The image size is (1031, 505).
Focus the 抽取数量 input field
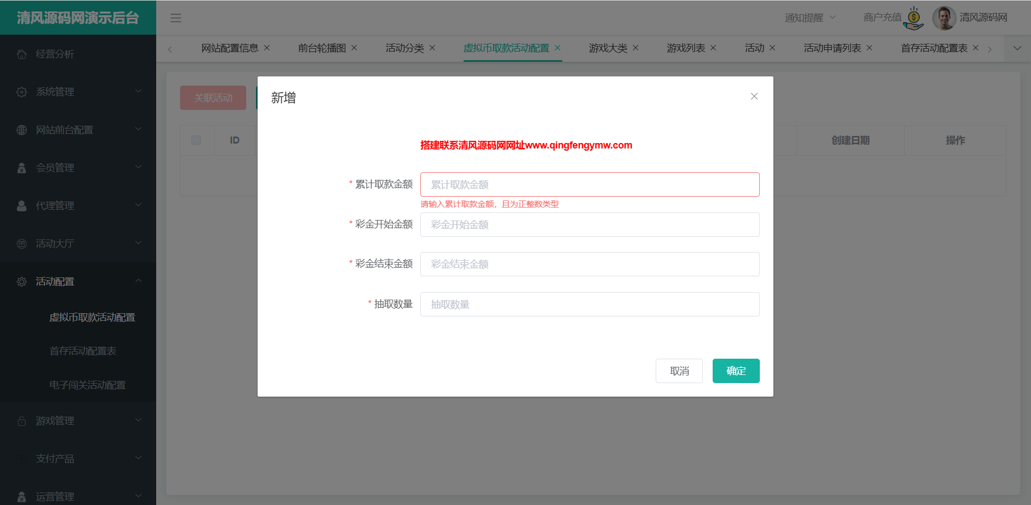(x=590, y=305)
